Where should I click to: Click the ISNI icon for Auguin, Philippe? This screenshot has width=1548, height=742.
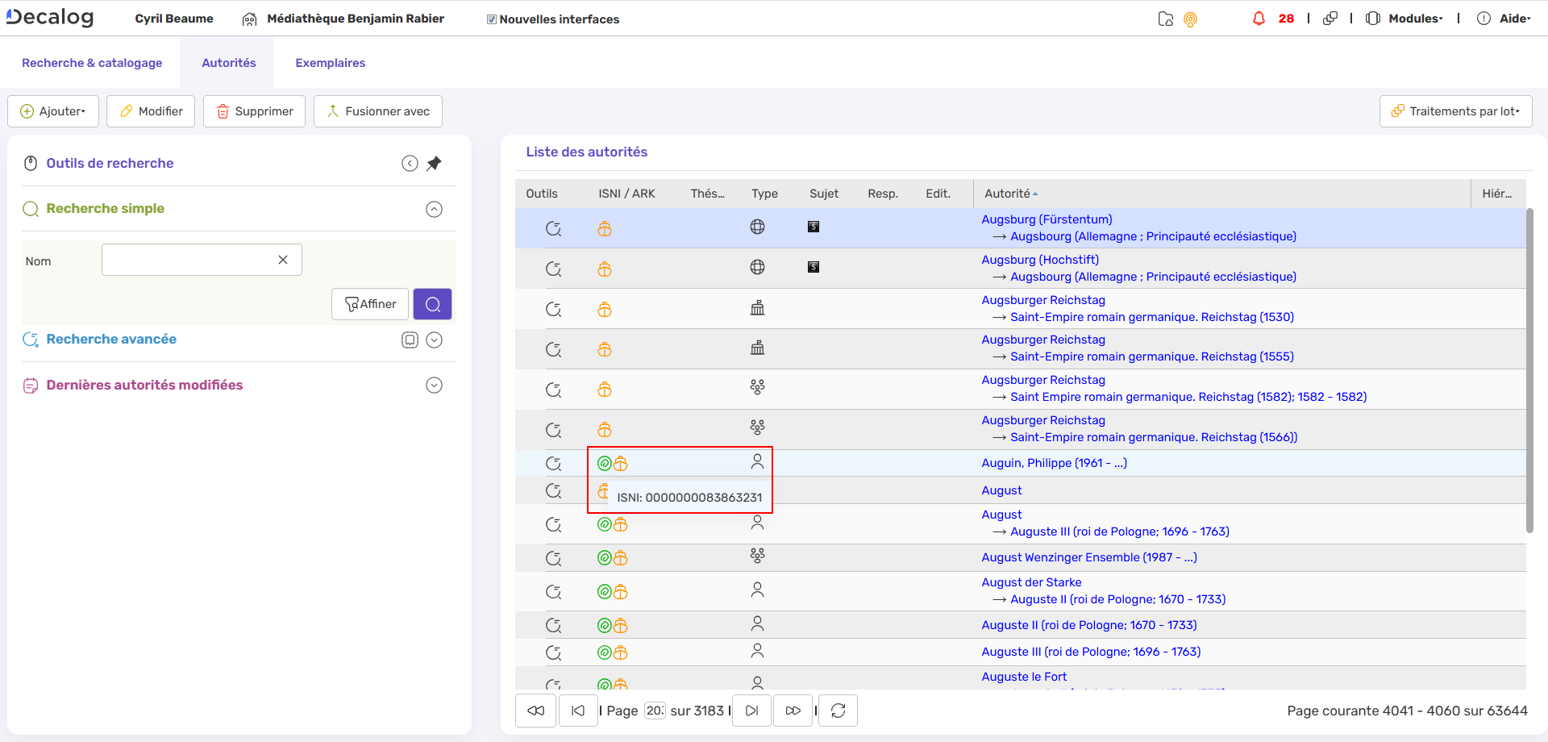(605, 463)
